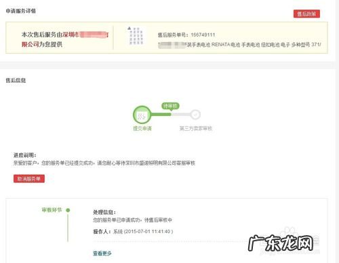The height and width of the screenshot is (263, 339).
Task: Click the green 待审核 status bubble
Action: 170,106
